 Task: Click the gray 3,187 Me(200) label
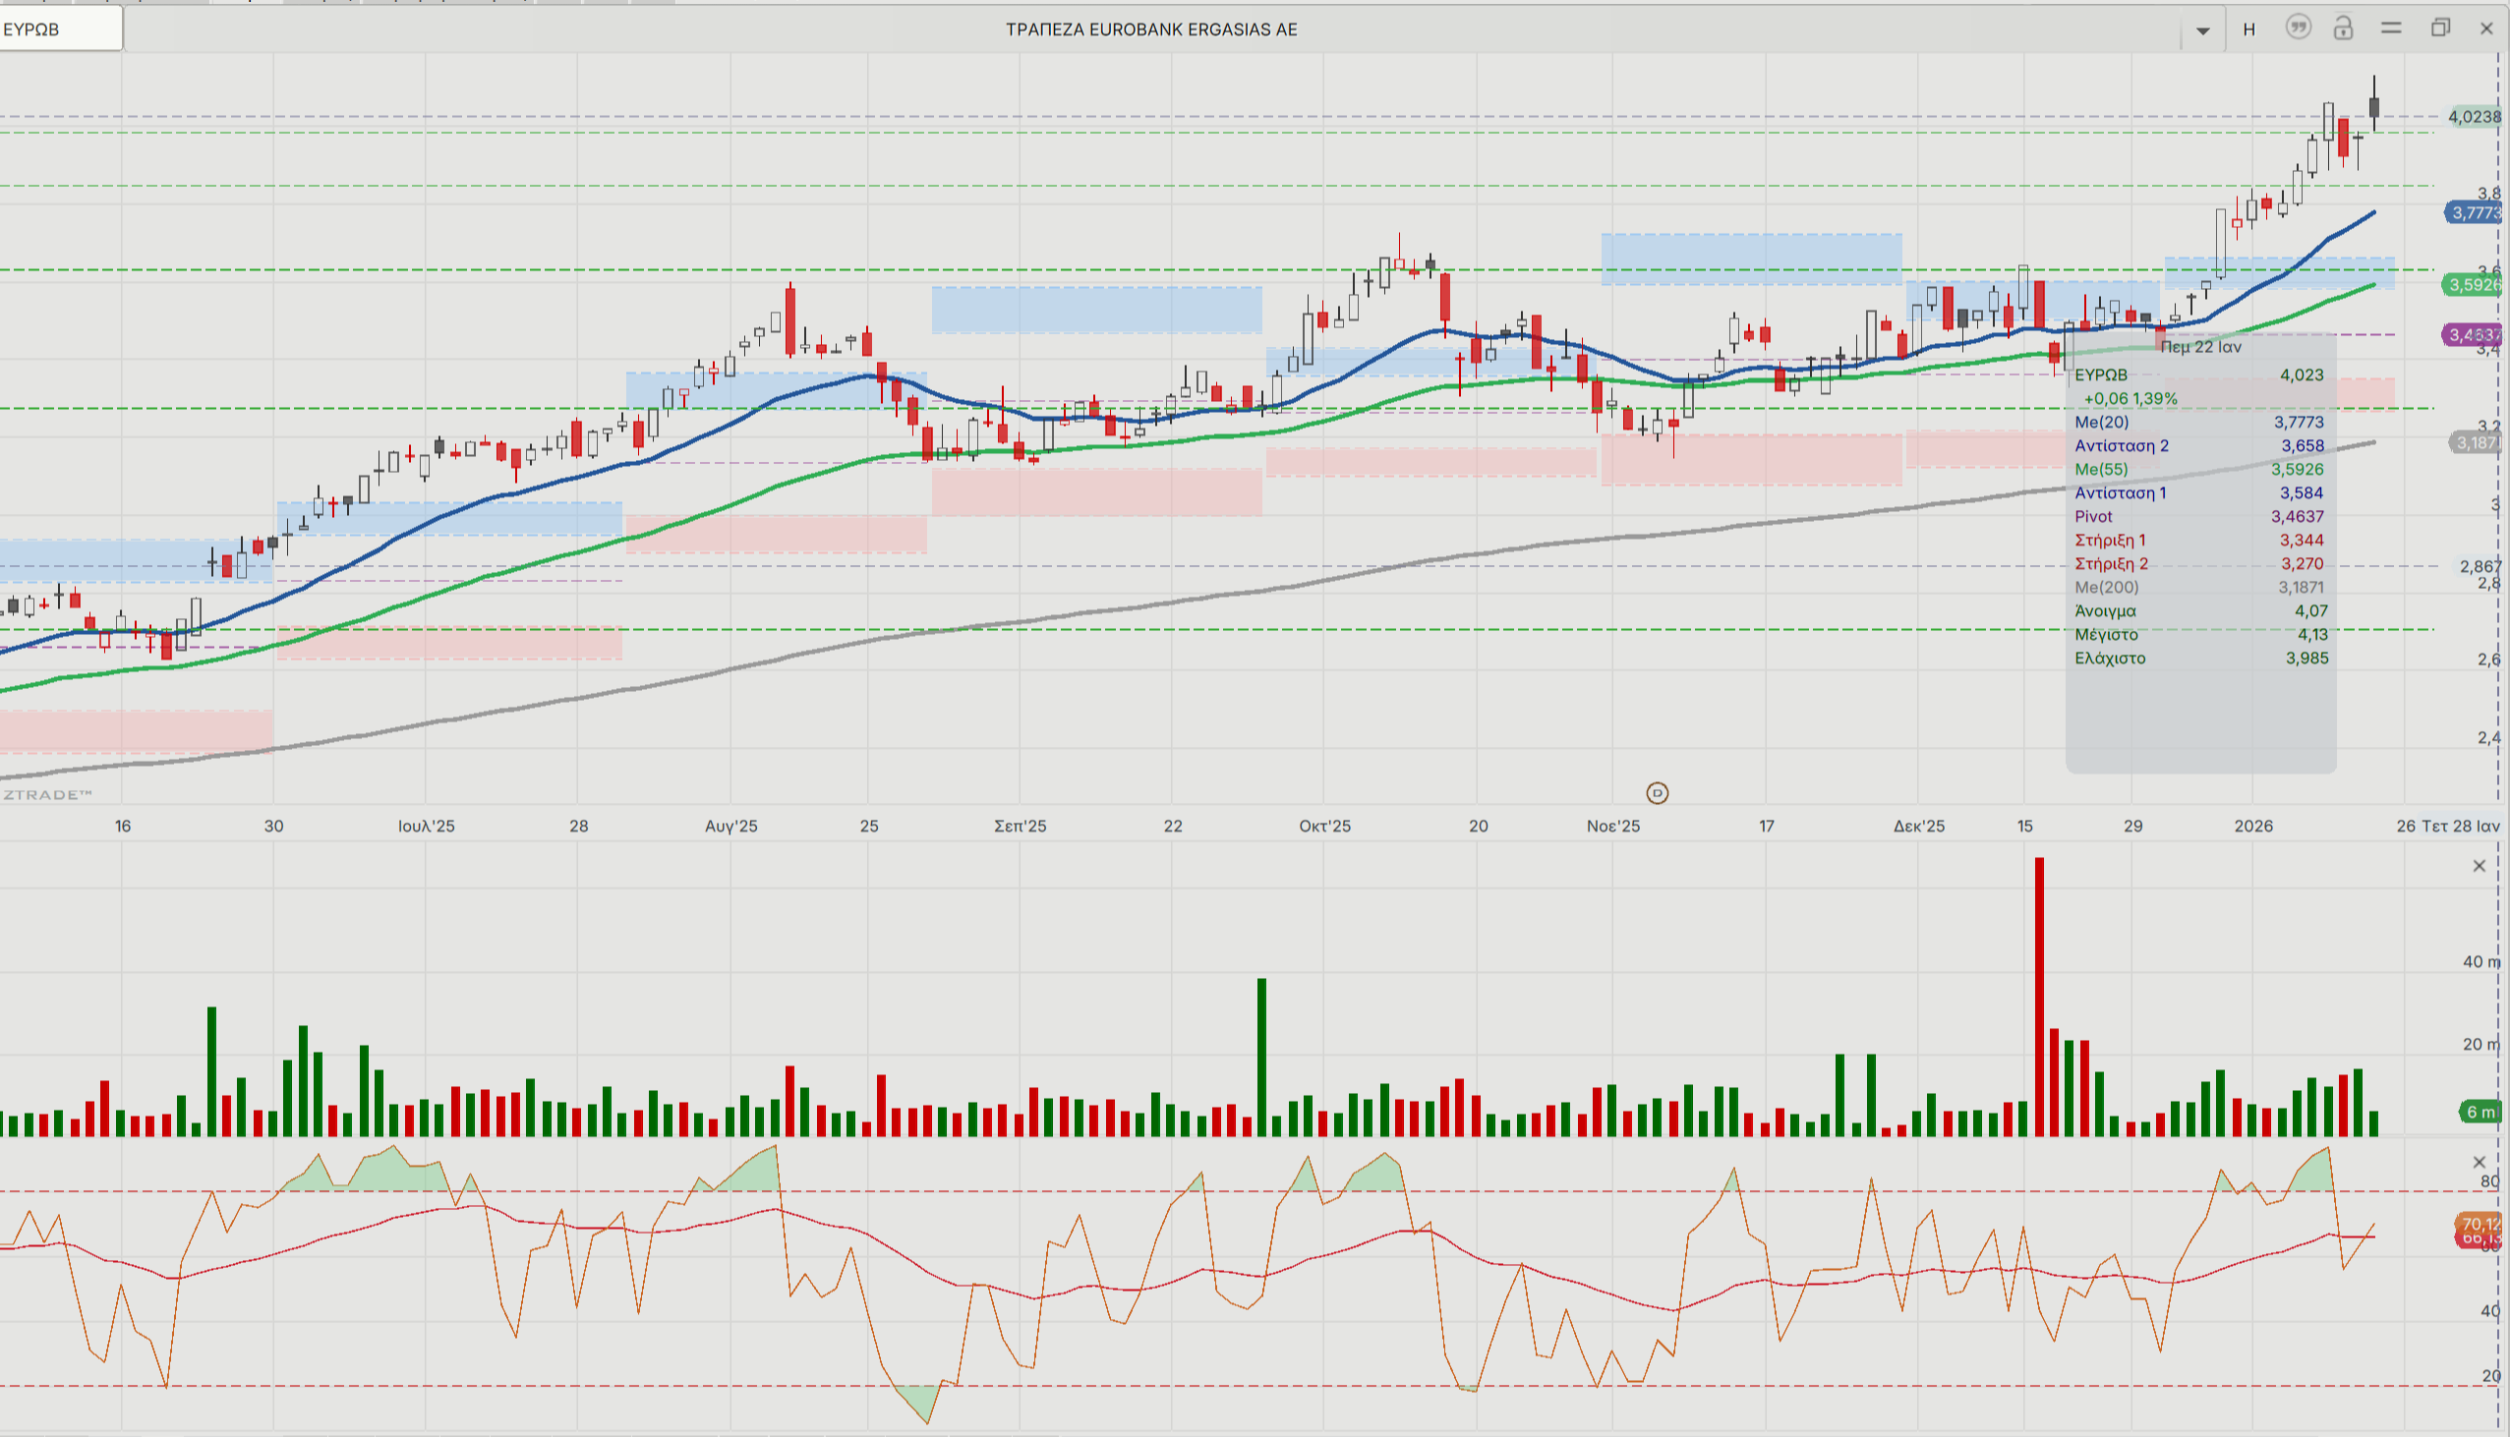[x=2475, y=442]
